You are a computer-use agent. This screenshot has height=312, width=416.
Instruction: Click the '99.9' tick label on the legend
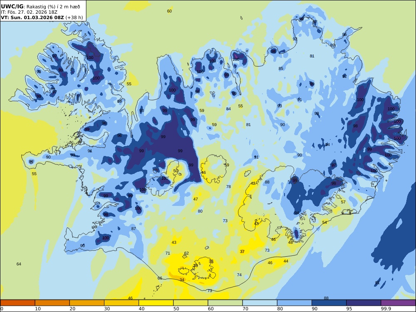(386, 309)
